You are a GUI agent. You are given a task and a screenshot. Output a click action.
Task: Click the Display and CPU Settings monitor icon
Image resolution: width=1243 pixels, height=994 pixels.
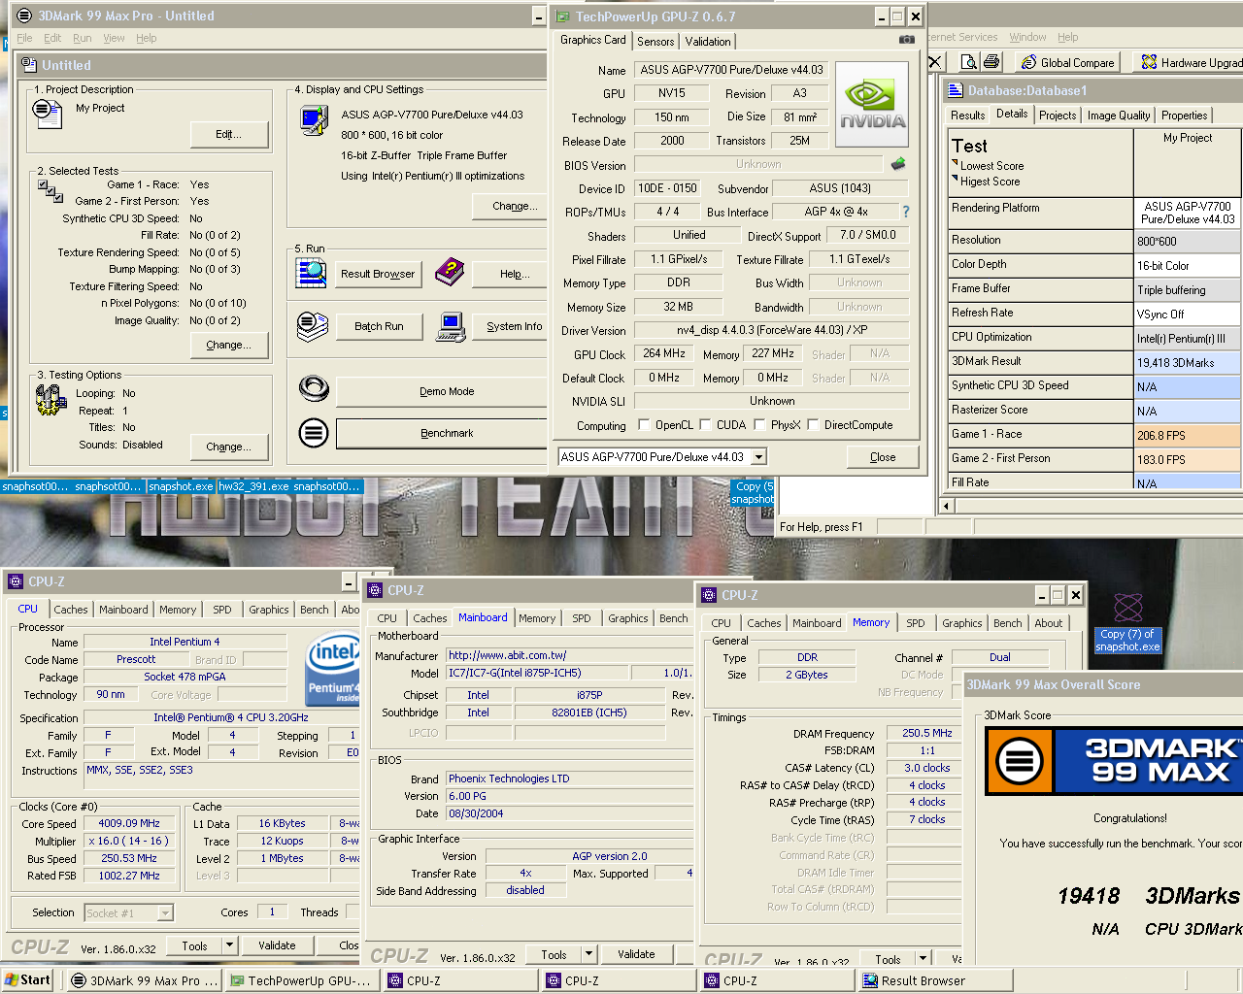[x=314, y=120]
